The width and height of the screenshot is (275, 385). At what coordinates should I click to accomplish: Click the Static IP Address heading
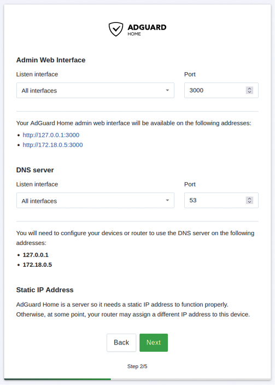pos(45,290)
